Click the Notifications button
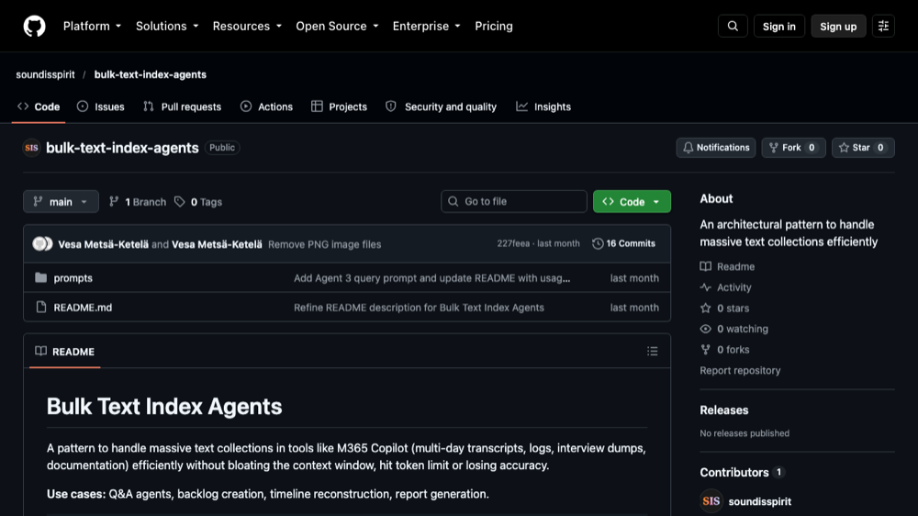The width and height of the screenshot is (918, 516). [x=715, y=148]
